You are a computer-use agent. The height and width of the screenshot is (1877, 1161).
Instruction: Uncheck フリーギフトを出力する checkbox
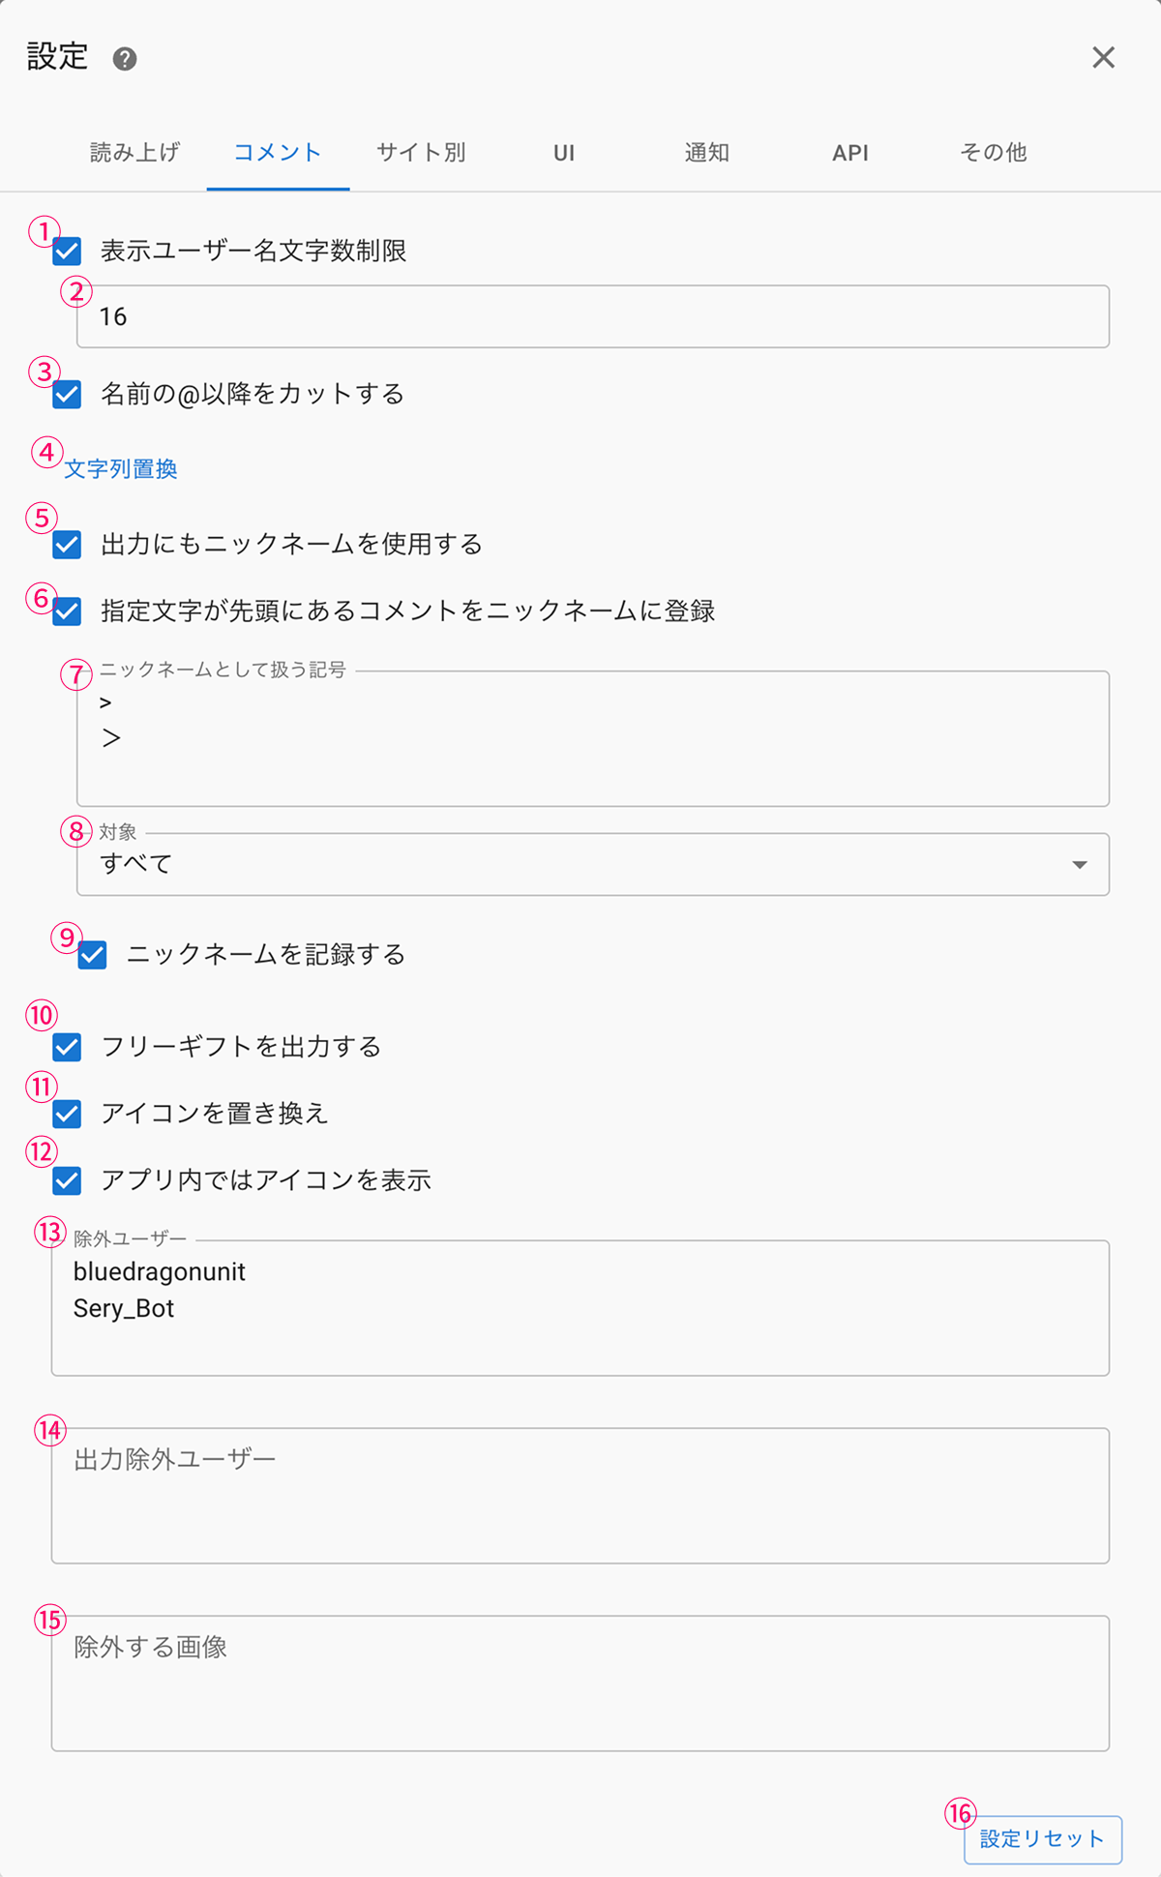tap(68, 1047)
